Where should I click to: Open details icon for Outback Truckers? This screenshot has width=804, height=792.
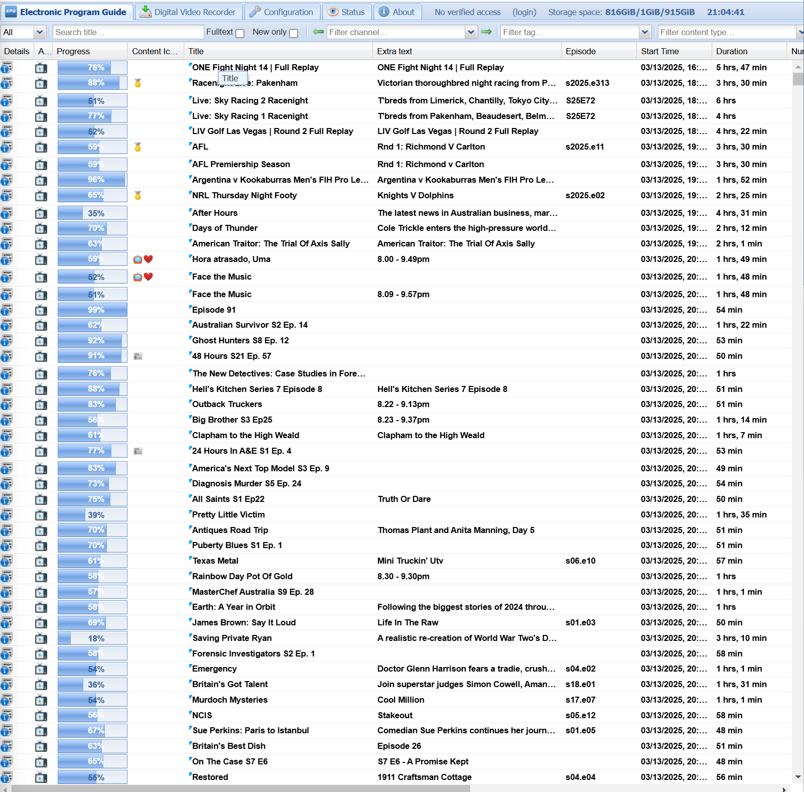pyautogui.click(x=6, y=405)
